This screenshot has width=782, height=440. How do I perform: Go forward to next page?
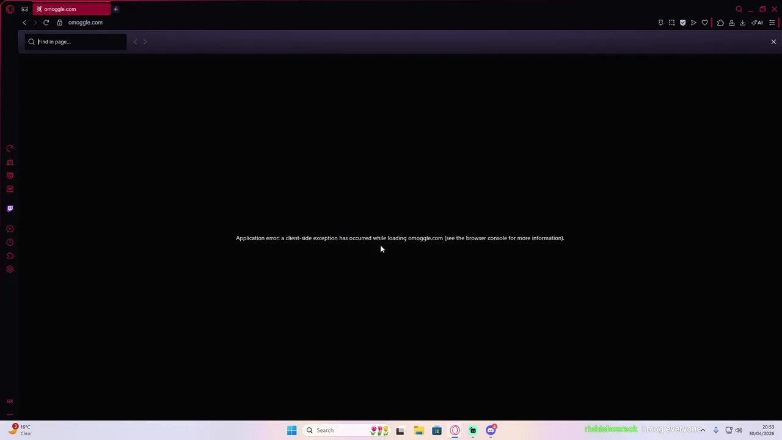(x=35, y=23)
